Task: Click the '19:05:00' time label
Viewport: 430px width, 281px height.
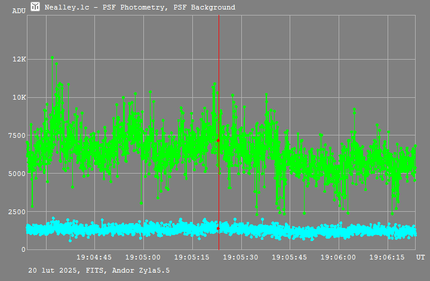Action: coord(143,258)
